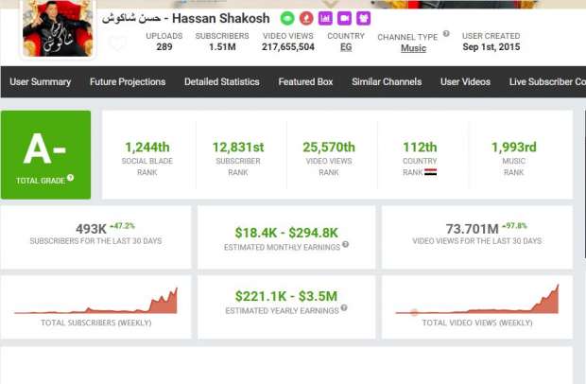Viewport: 586px width, 384px height.
Task: Click the 112th country rank value
Action: coord(420,148)
